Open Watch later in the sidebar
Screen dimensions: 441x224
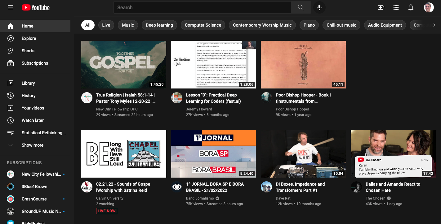point(33,120)
